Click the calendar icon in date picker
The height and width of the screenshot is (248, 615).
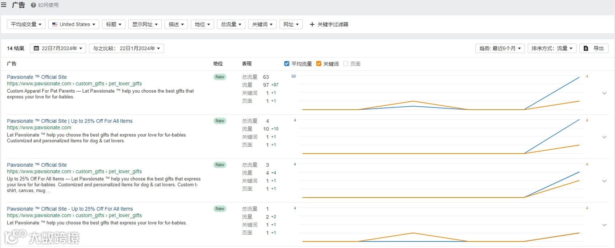(36, 48)
